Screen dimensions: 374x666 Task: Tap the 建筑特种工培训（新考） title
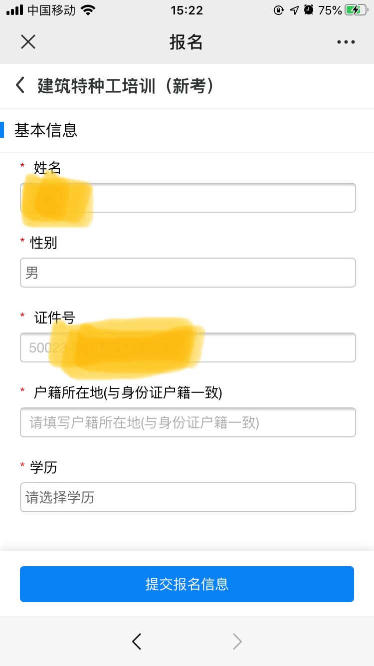126,86
